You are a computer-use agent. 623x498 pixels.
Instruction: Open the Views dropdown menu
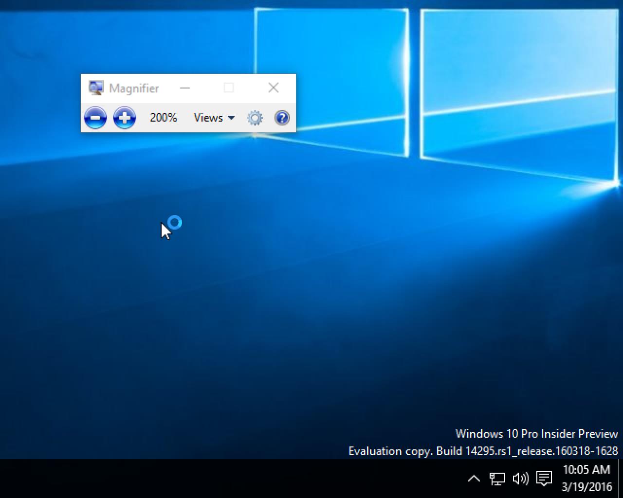click(214, 118)
